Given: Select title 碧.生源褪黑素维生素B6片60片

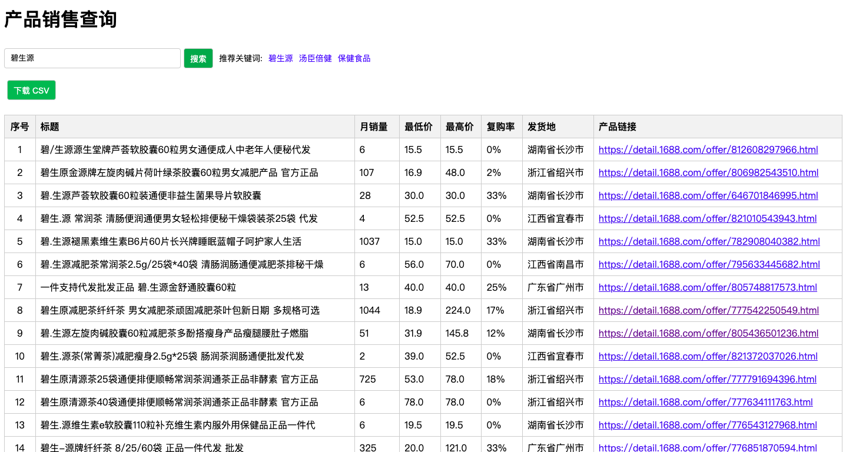Looking at the screenshot, I should (171, 241).
